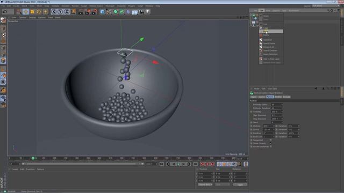The width and height of the screenshot is (344, 193).
Task: Open the green array modeling icon
Action: pyautogui.click(x=121, y=11)
